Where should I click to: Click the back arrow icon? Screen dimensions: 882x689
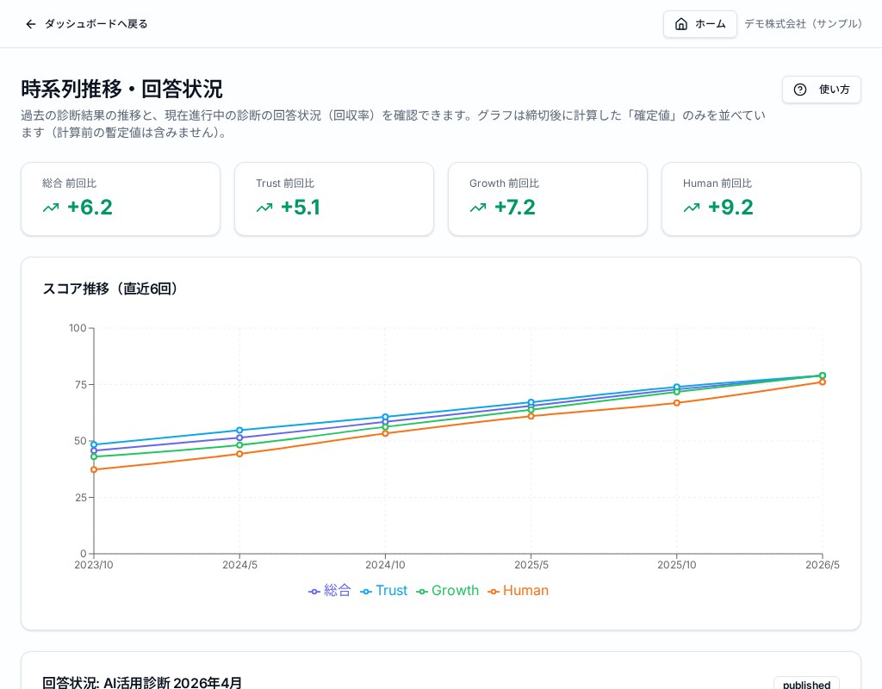[x=31, y=24]
